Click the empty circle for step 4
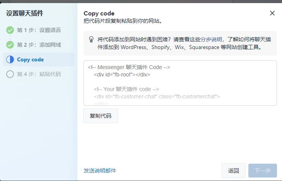Screen dimensions: 282x181 pos(10,74)
